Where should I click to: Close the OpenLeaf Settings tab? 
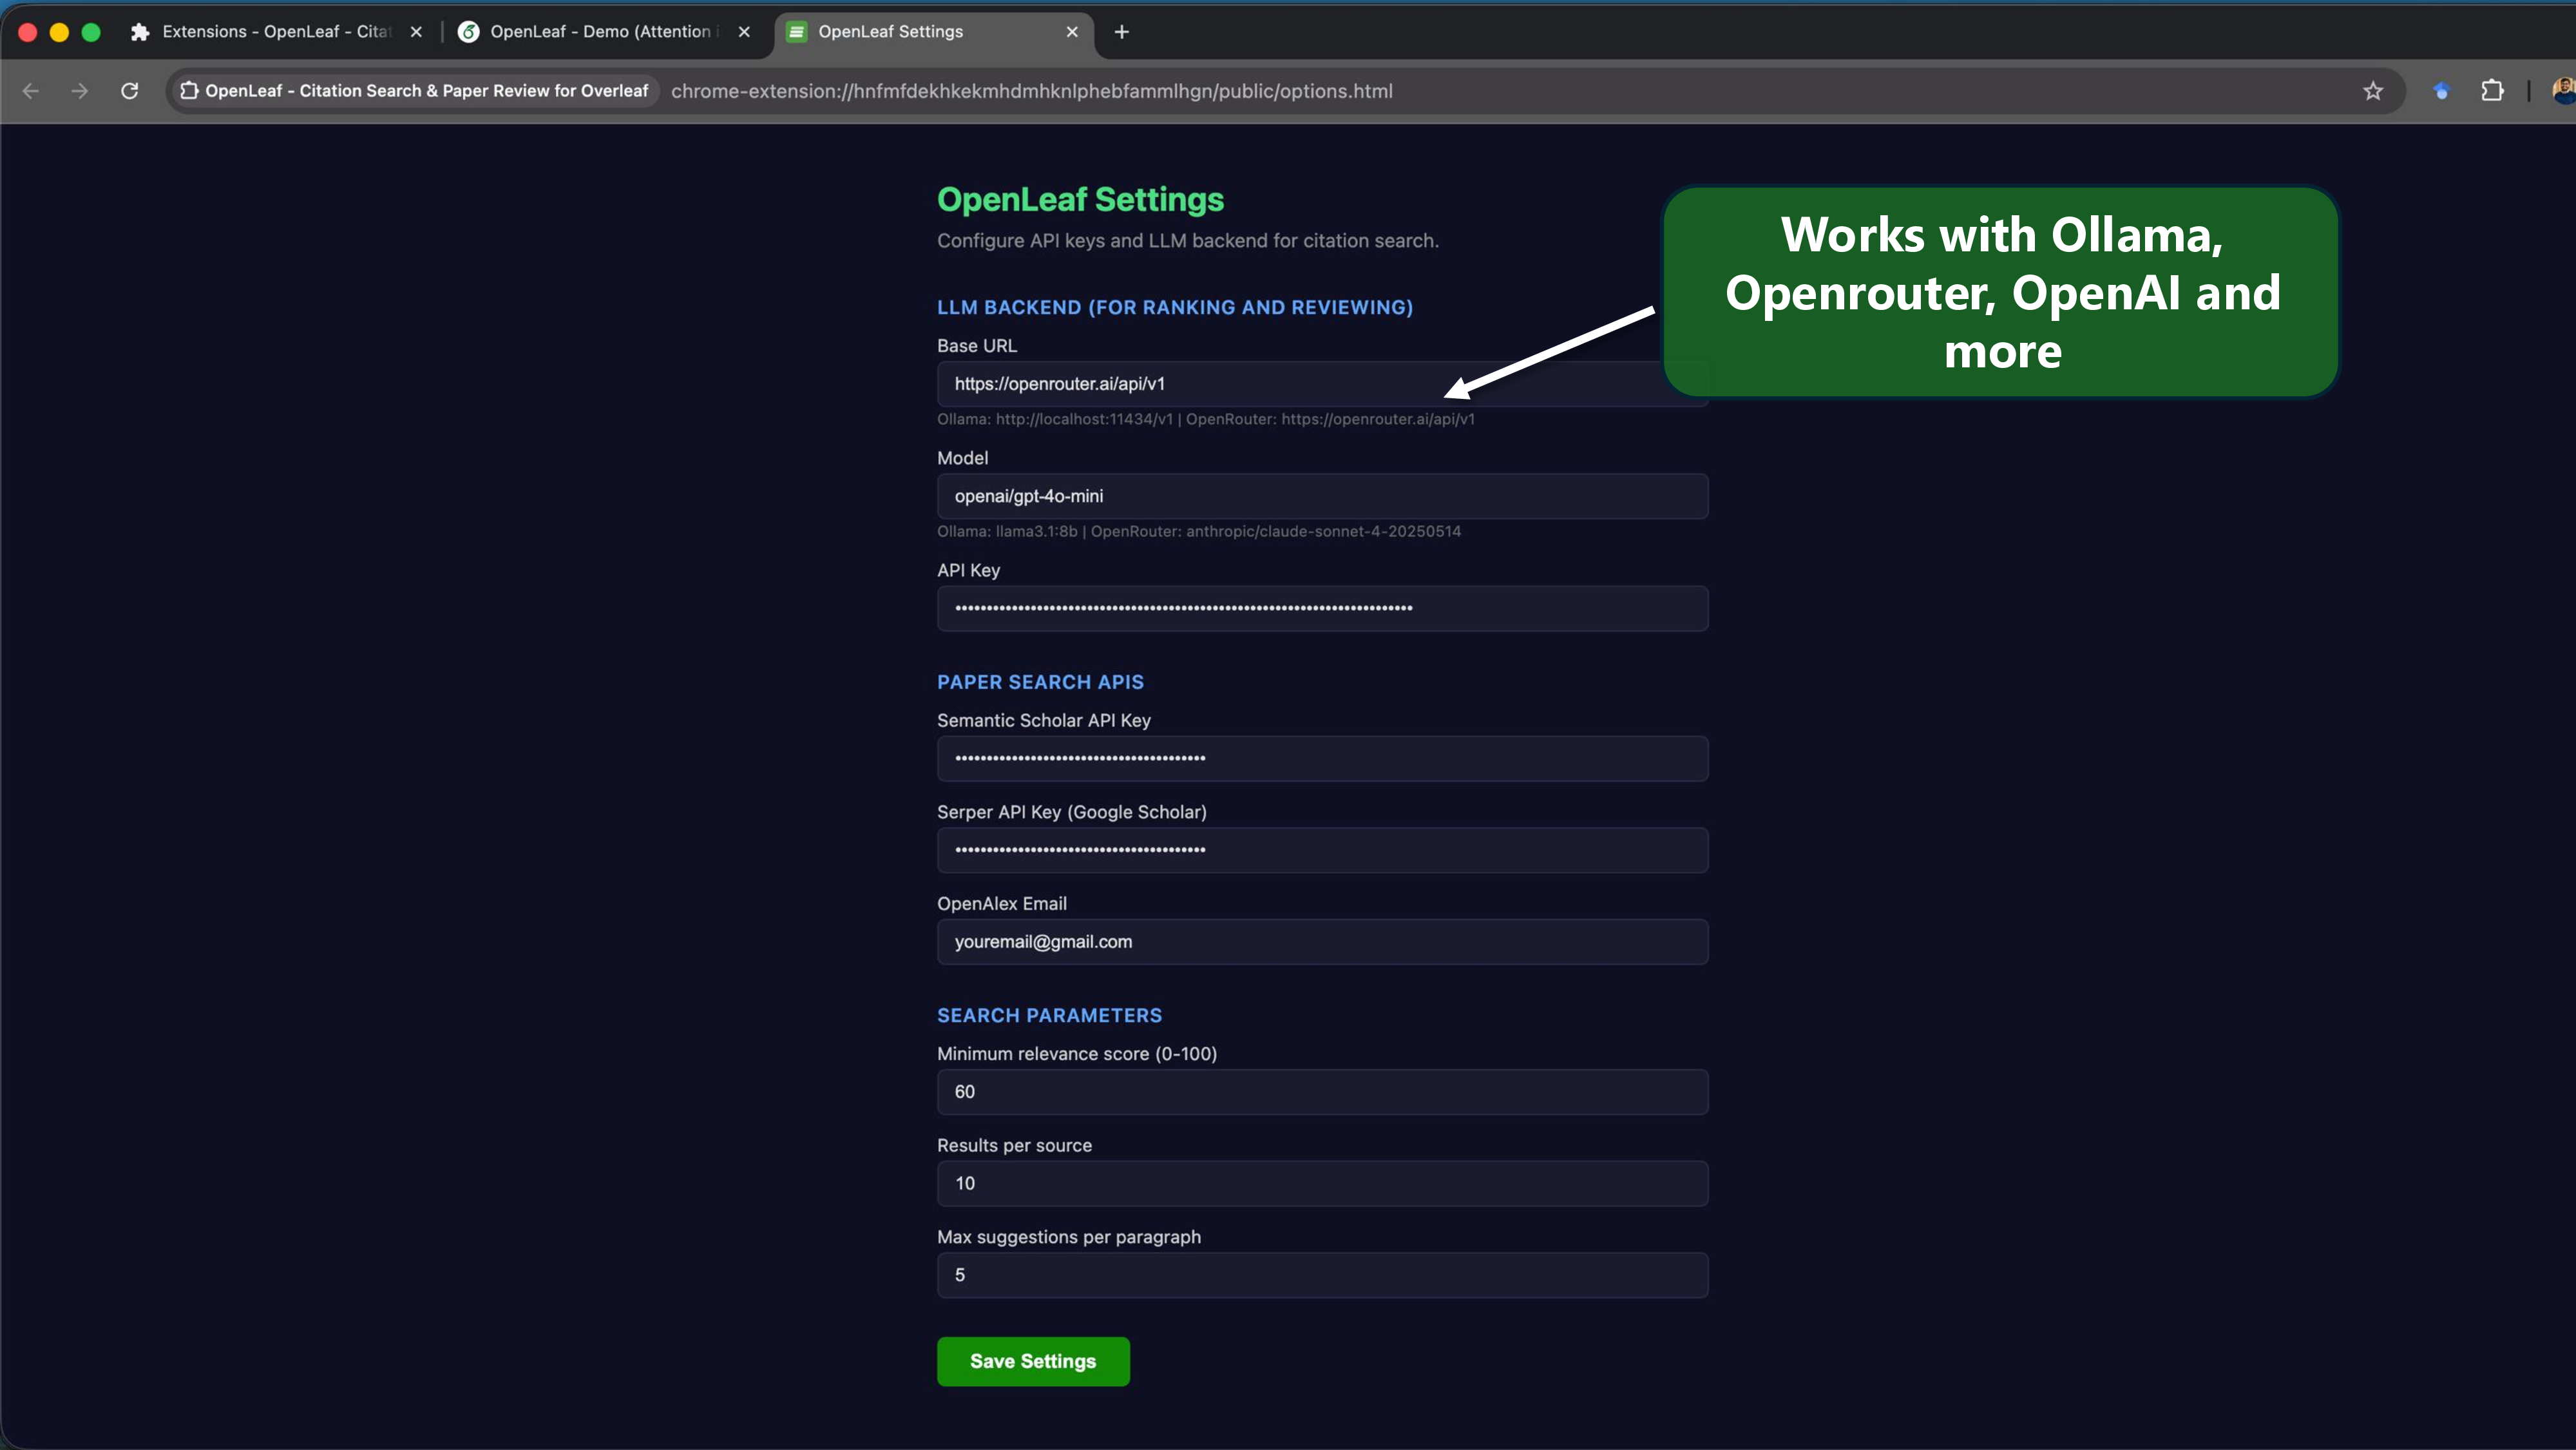pyautogui.click(x=1072, y=32)
